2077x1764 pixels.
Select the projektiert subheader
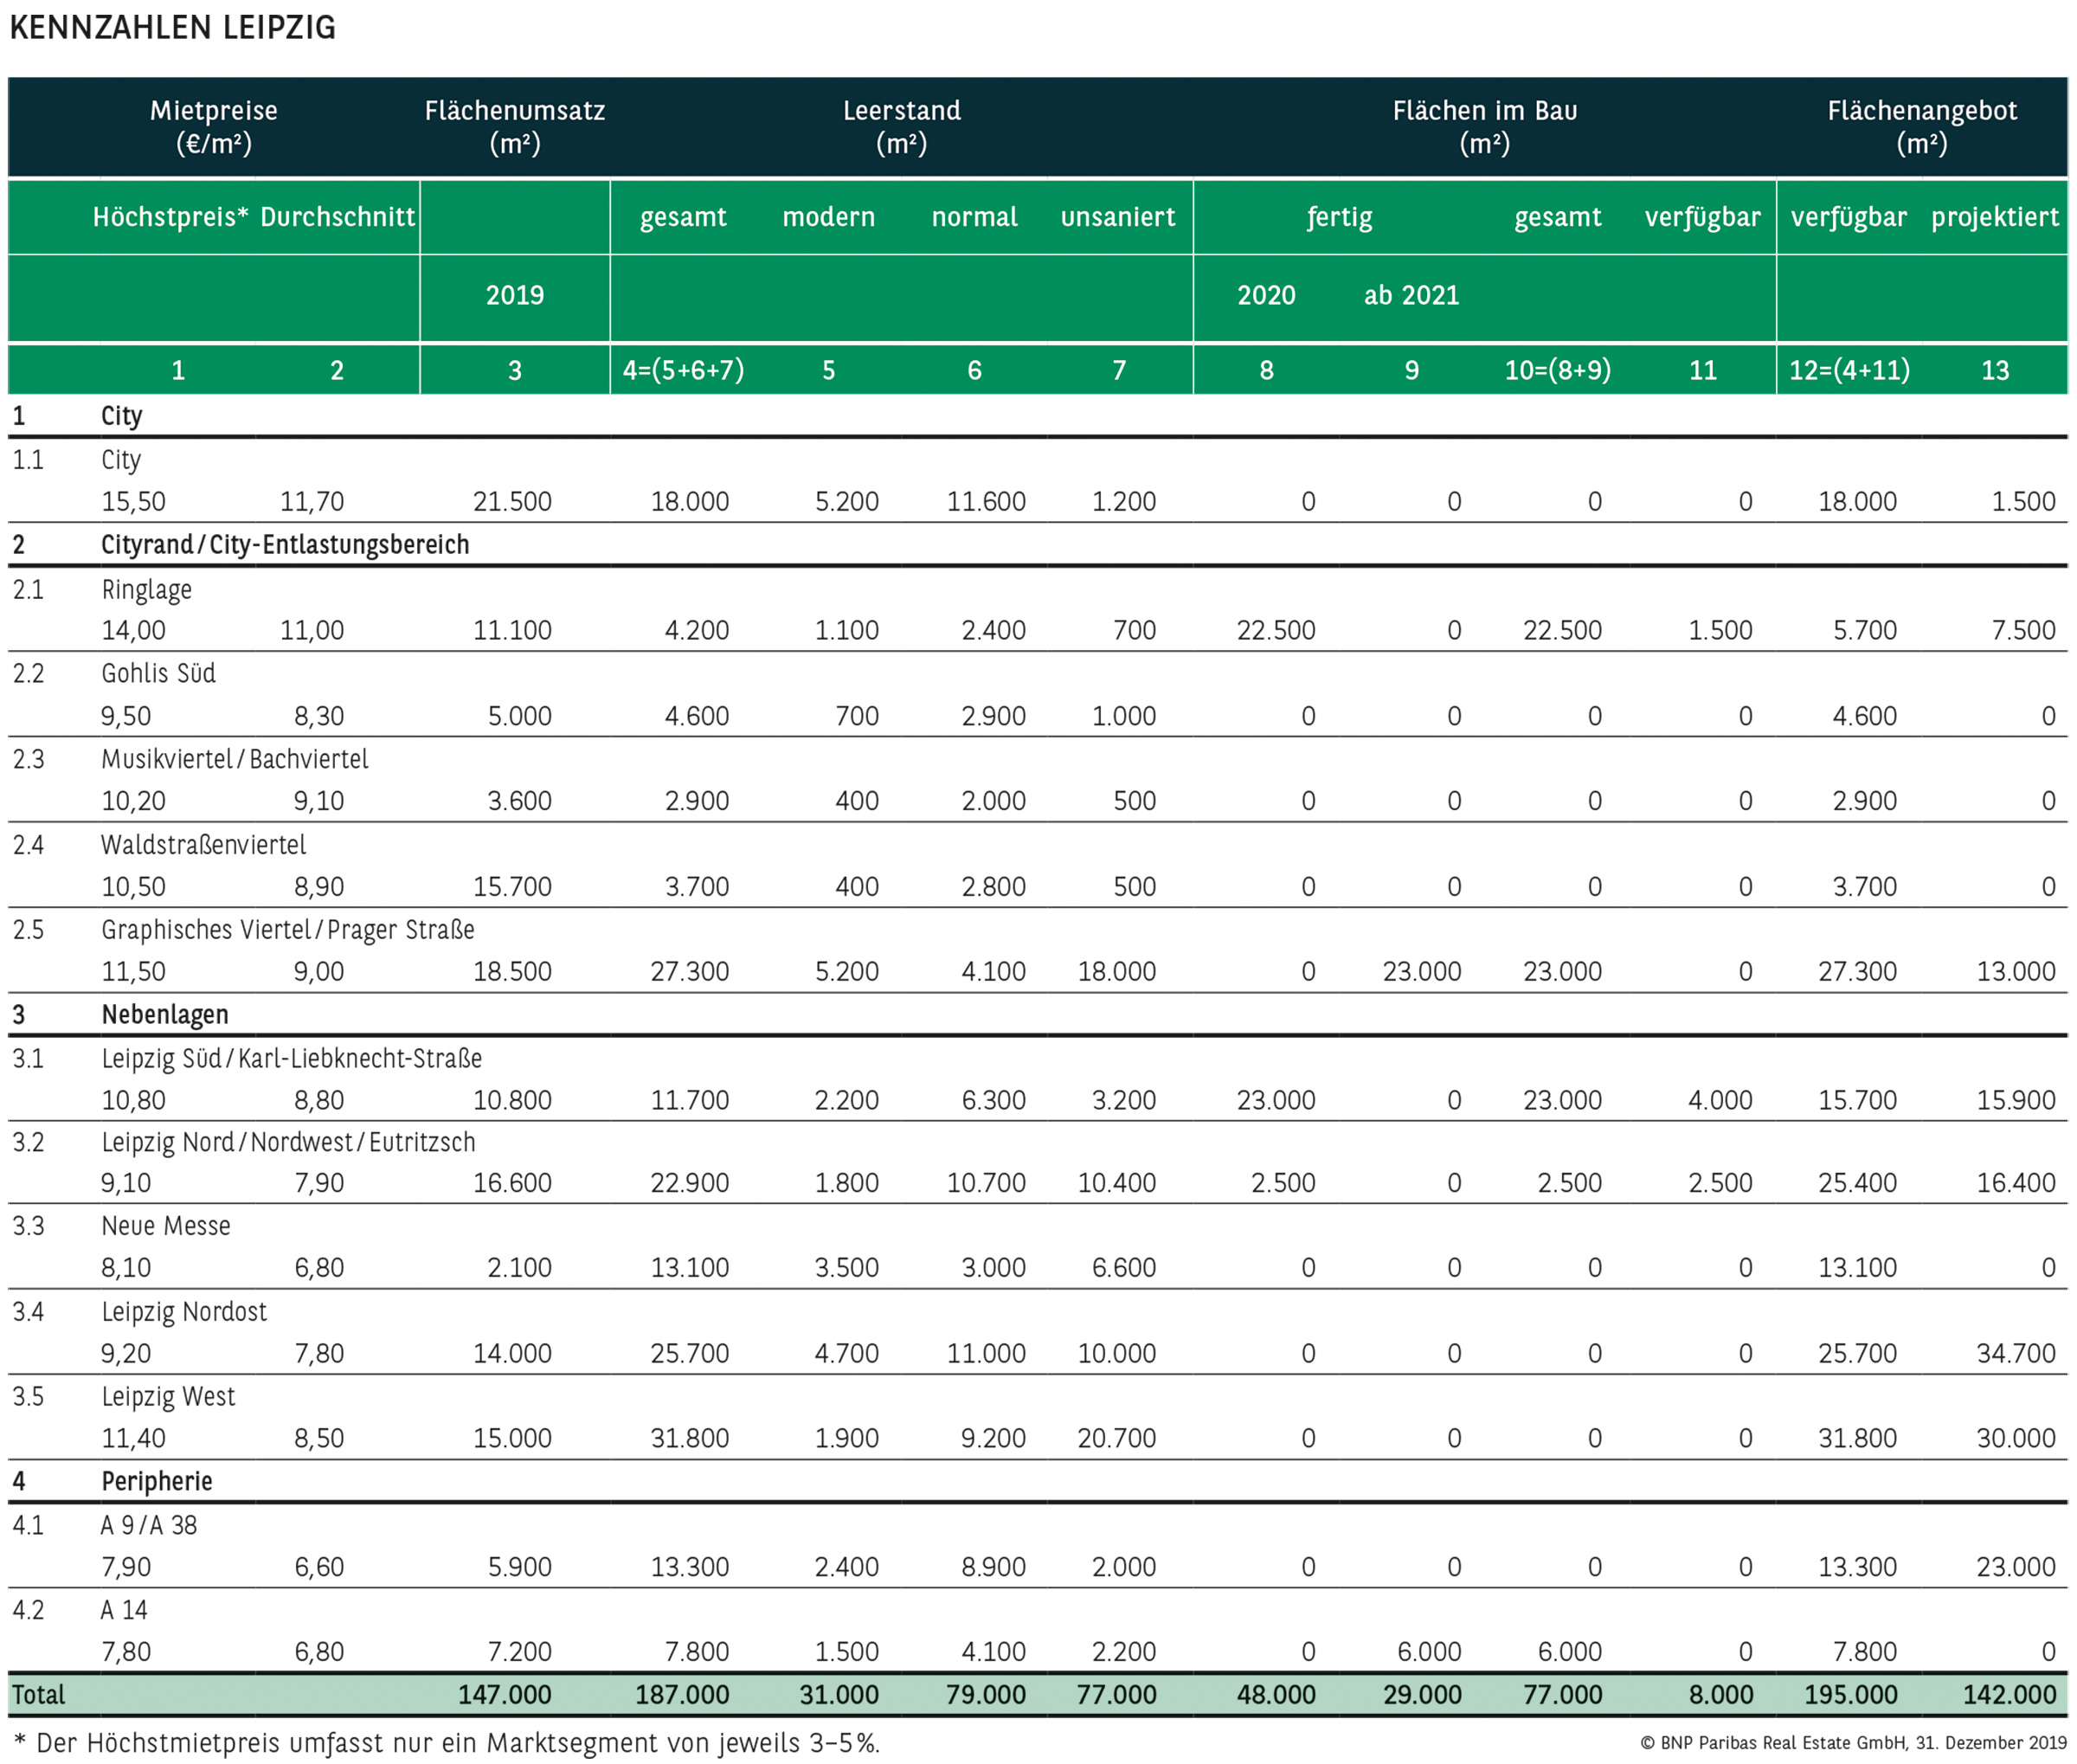point(1994,217)
